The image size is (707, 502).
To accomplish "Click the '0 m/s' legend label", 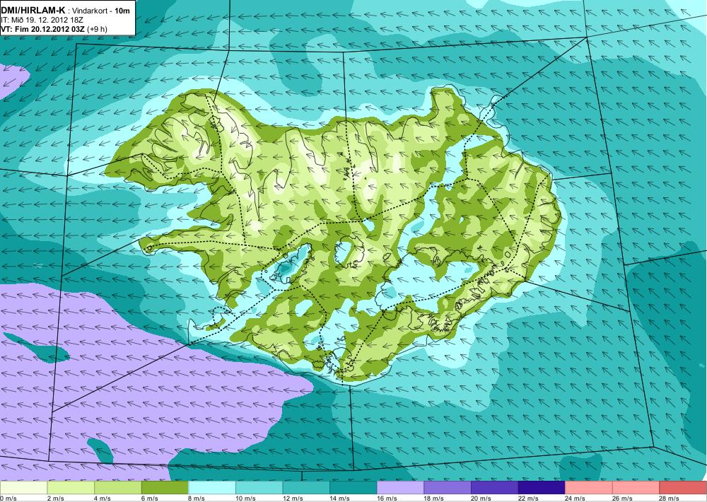I will [x=8, y=498].
